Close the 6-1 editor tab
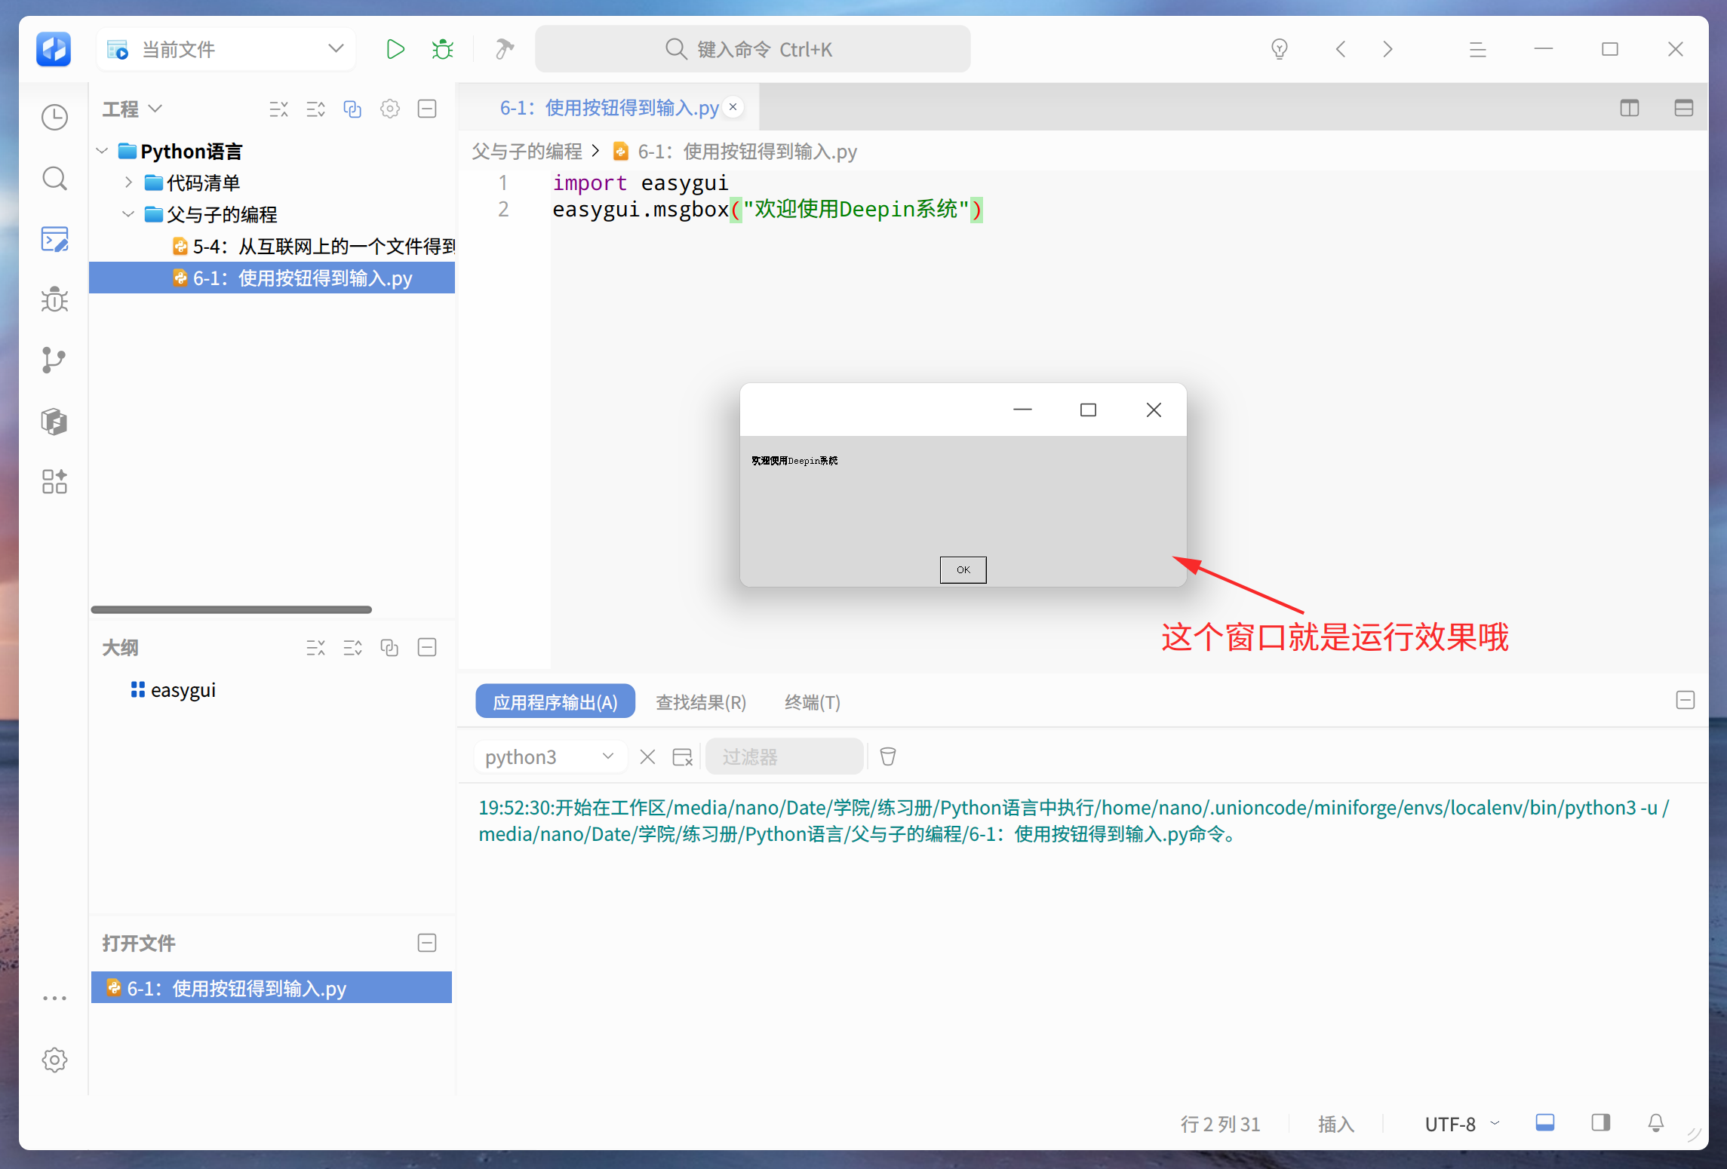Screen dimensions: 1727x1169 [x=733, y=108]
